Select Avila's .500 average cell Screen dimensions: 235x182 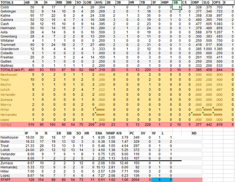click(100, 32)
